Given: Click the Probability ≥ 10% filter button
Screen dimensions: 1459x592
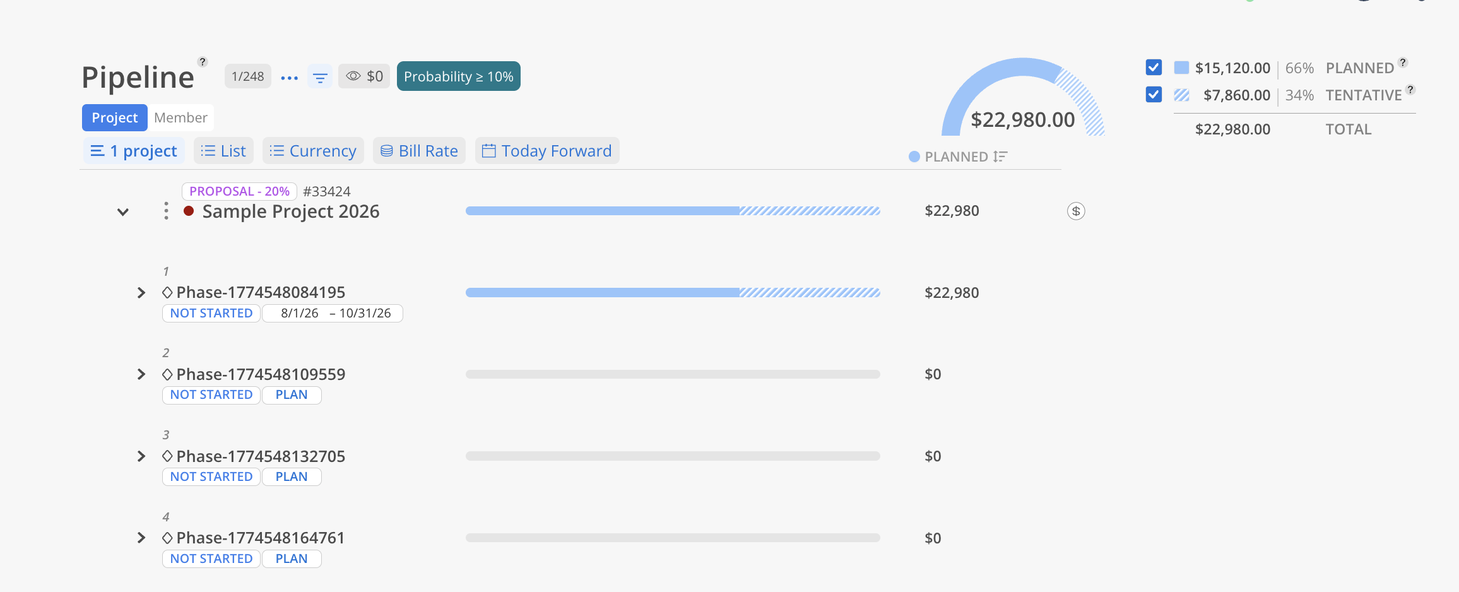Looking at the screenshot, I should click(x=459, y=76).
